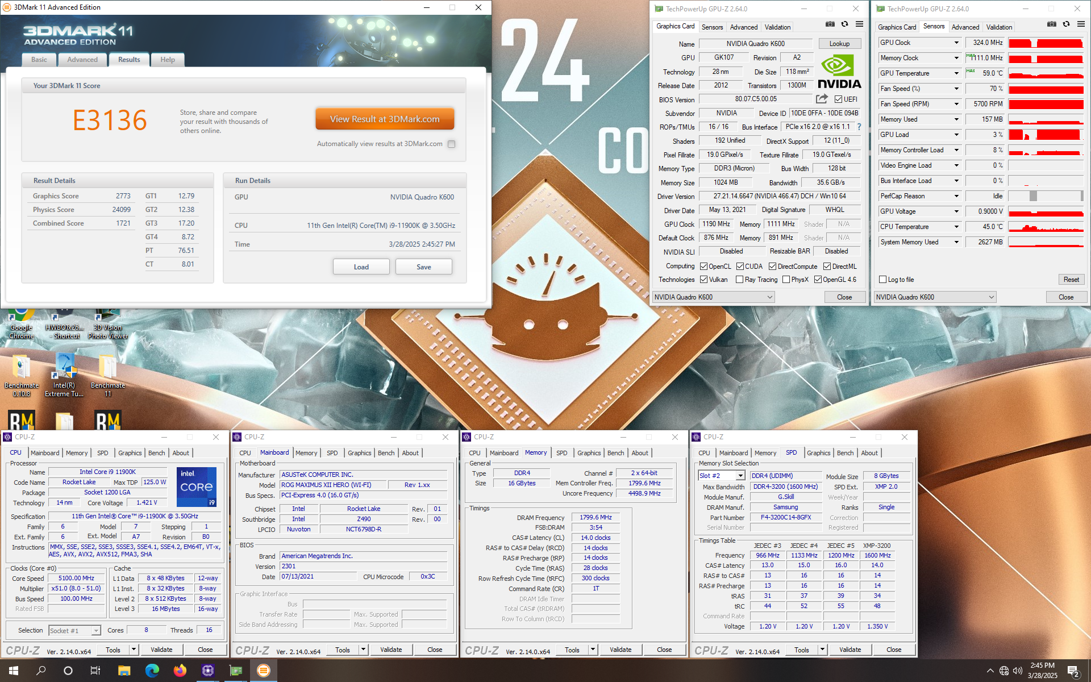Open the hamburger menu in the GPU-Z Sensors window
The width and height of the screenshot is (1091, 682).
pos(1081,24)
